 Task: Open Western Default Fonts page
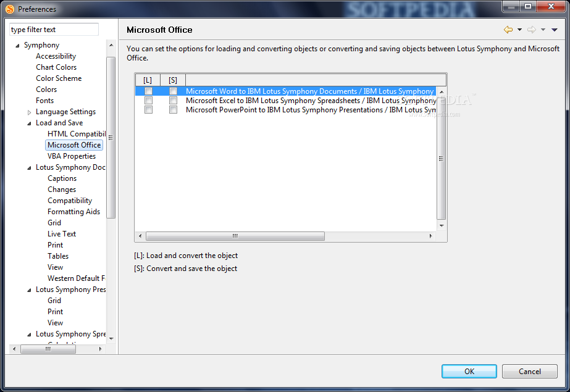(76, 278)
